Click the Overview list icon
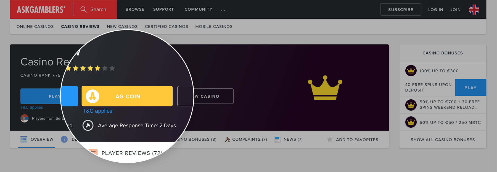Viewport: 497px width, 172px height. (24, 139)
